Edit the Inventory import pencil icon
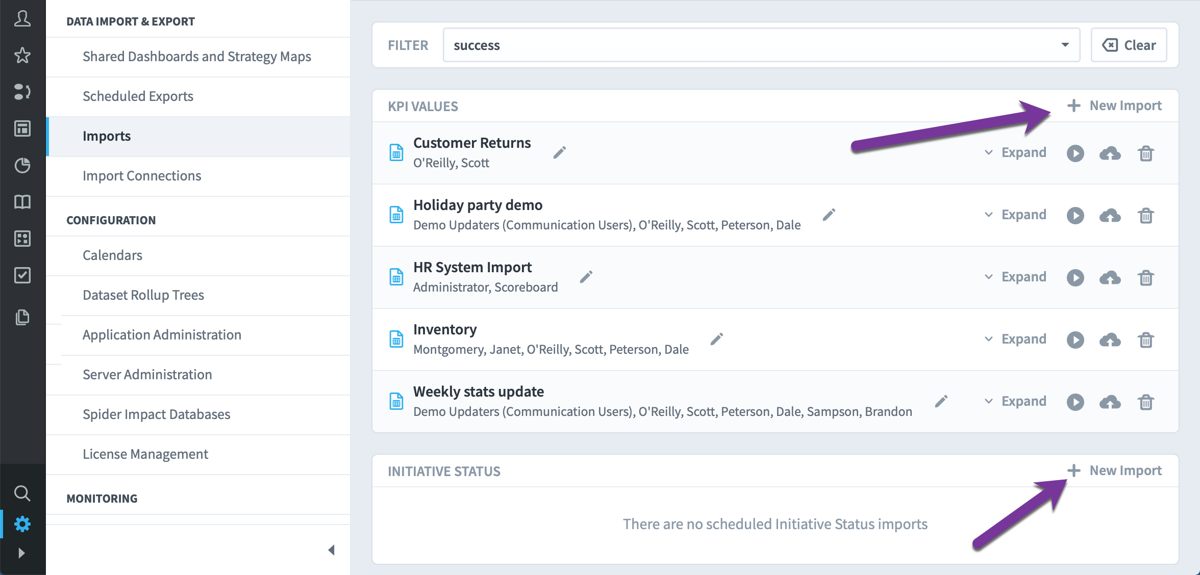The height and width of the screenshot is (575, 1200). pyautogui.click(x=717, y=339)
